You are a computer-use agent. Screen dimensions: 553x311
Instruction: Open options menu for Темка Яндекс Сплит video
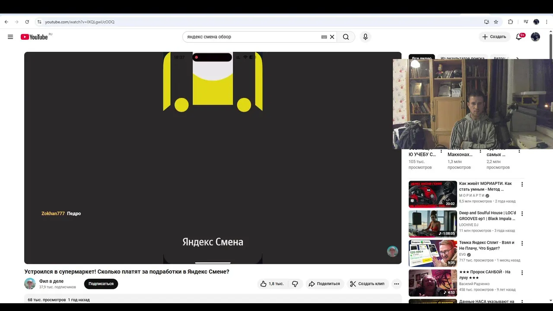[x=522, y=244]
